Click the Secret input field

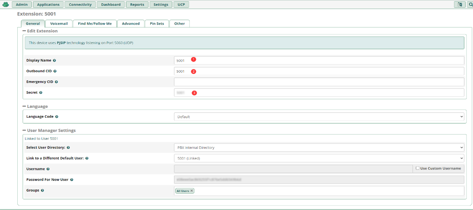pyautogui.click(x=319, y=93)
